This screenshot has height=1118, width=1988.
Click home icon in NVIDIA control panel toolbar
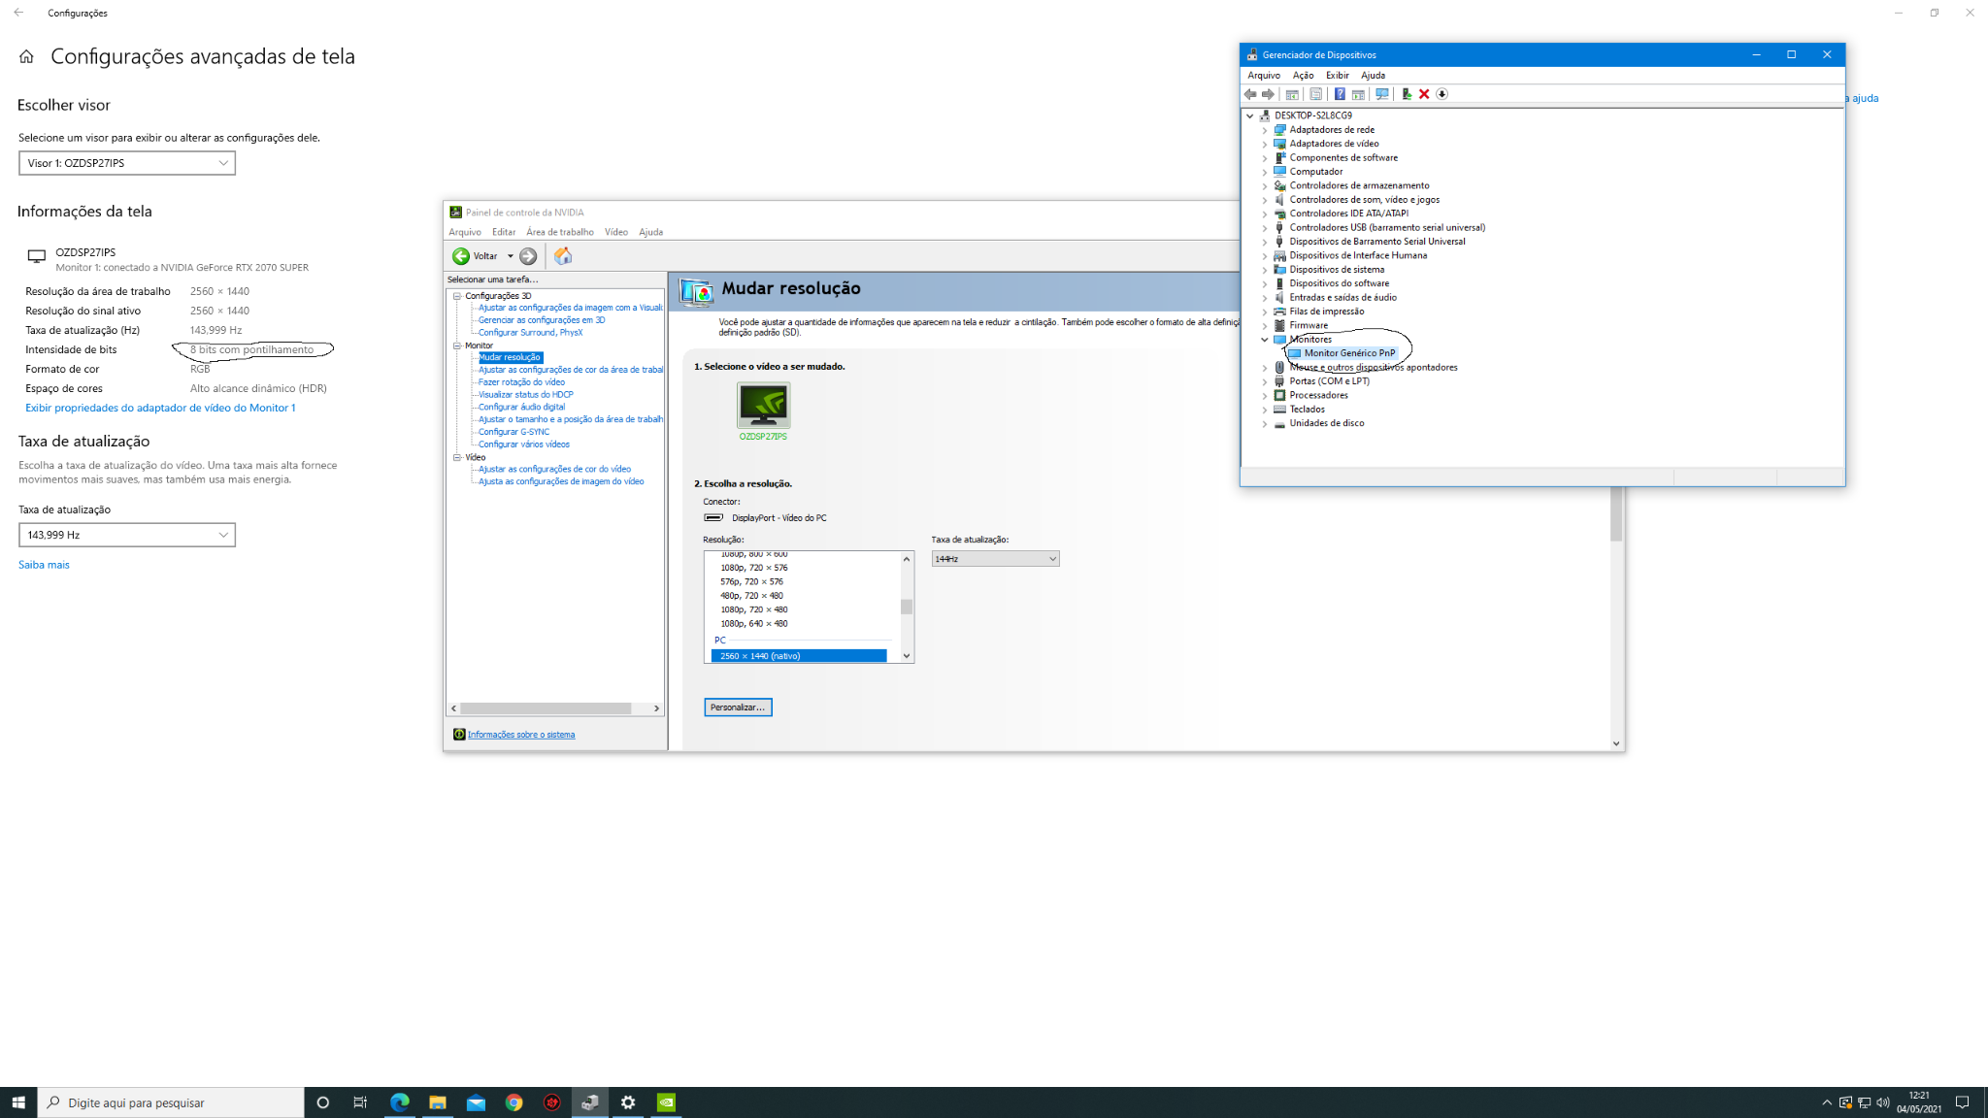[563, 256]
